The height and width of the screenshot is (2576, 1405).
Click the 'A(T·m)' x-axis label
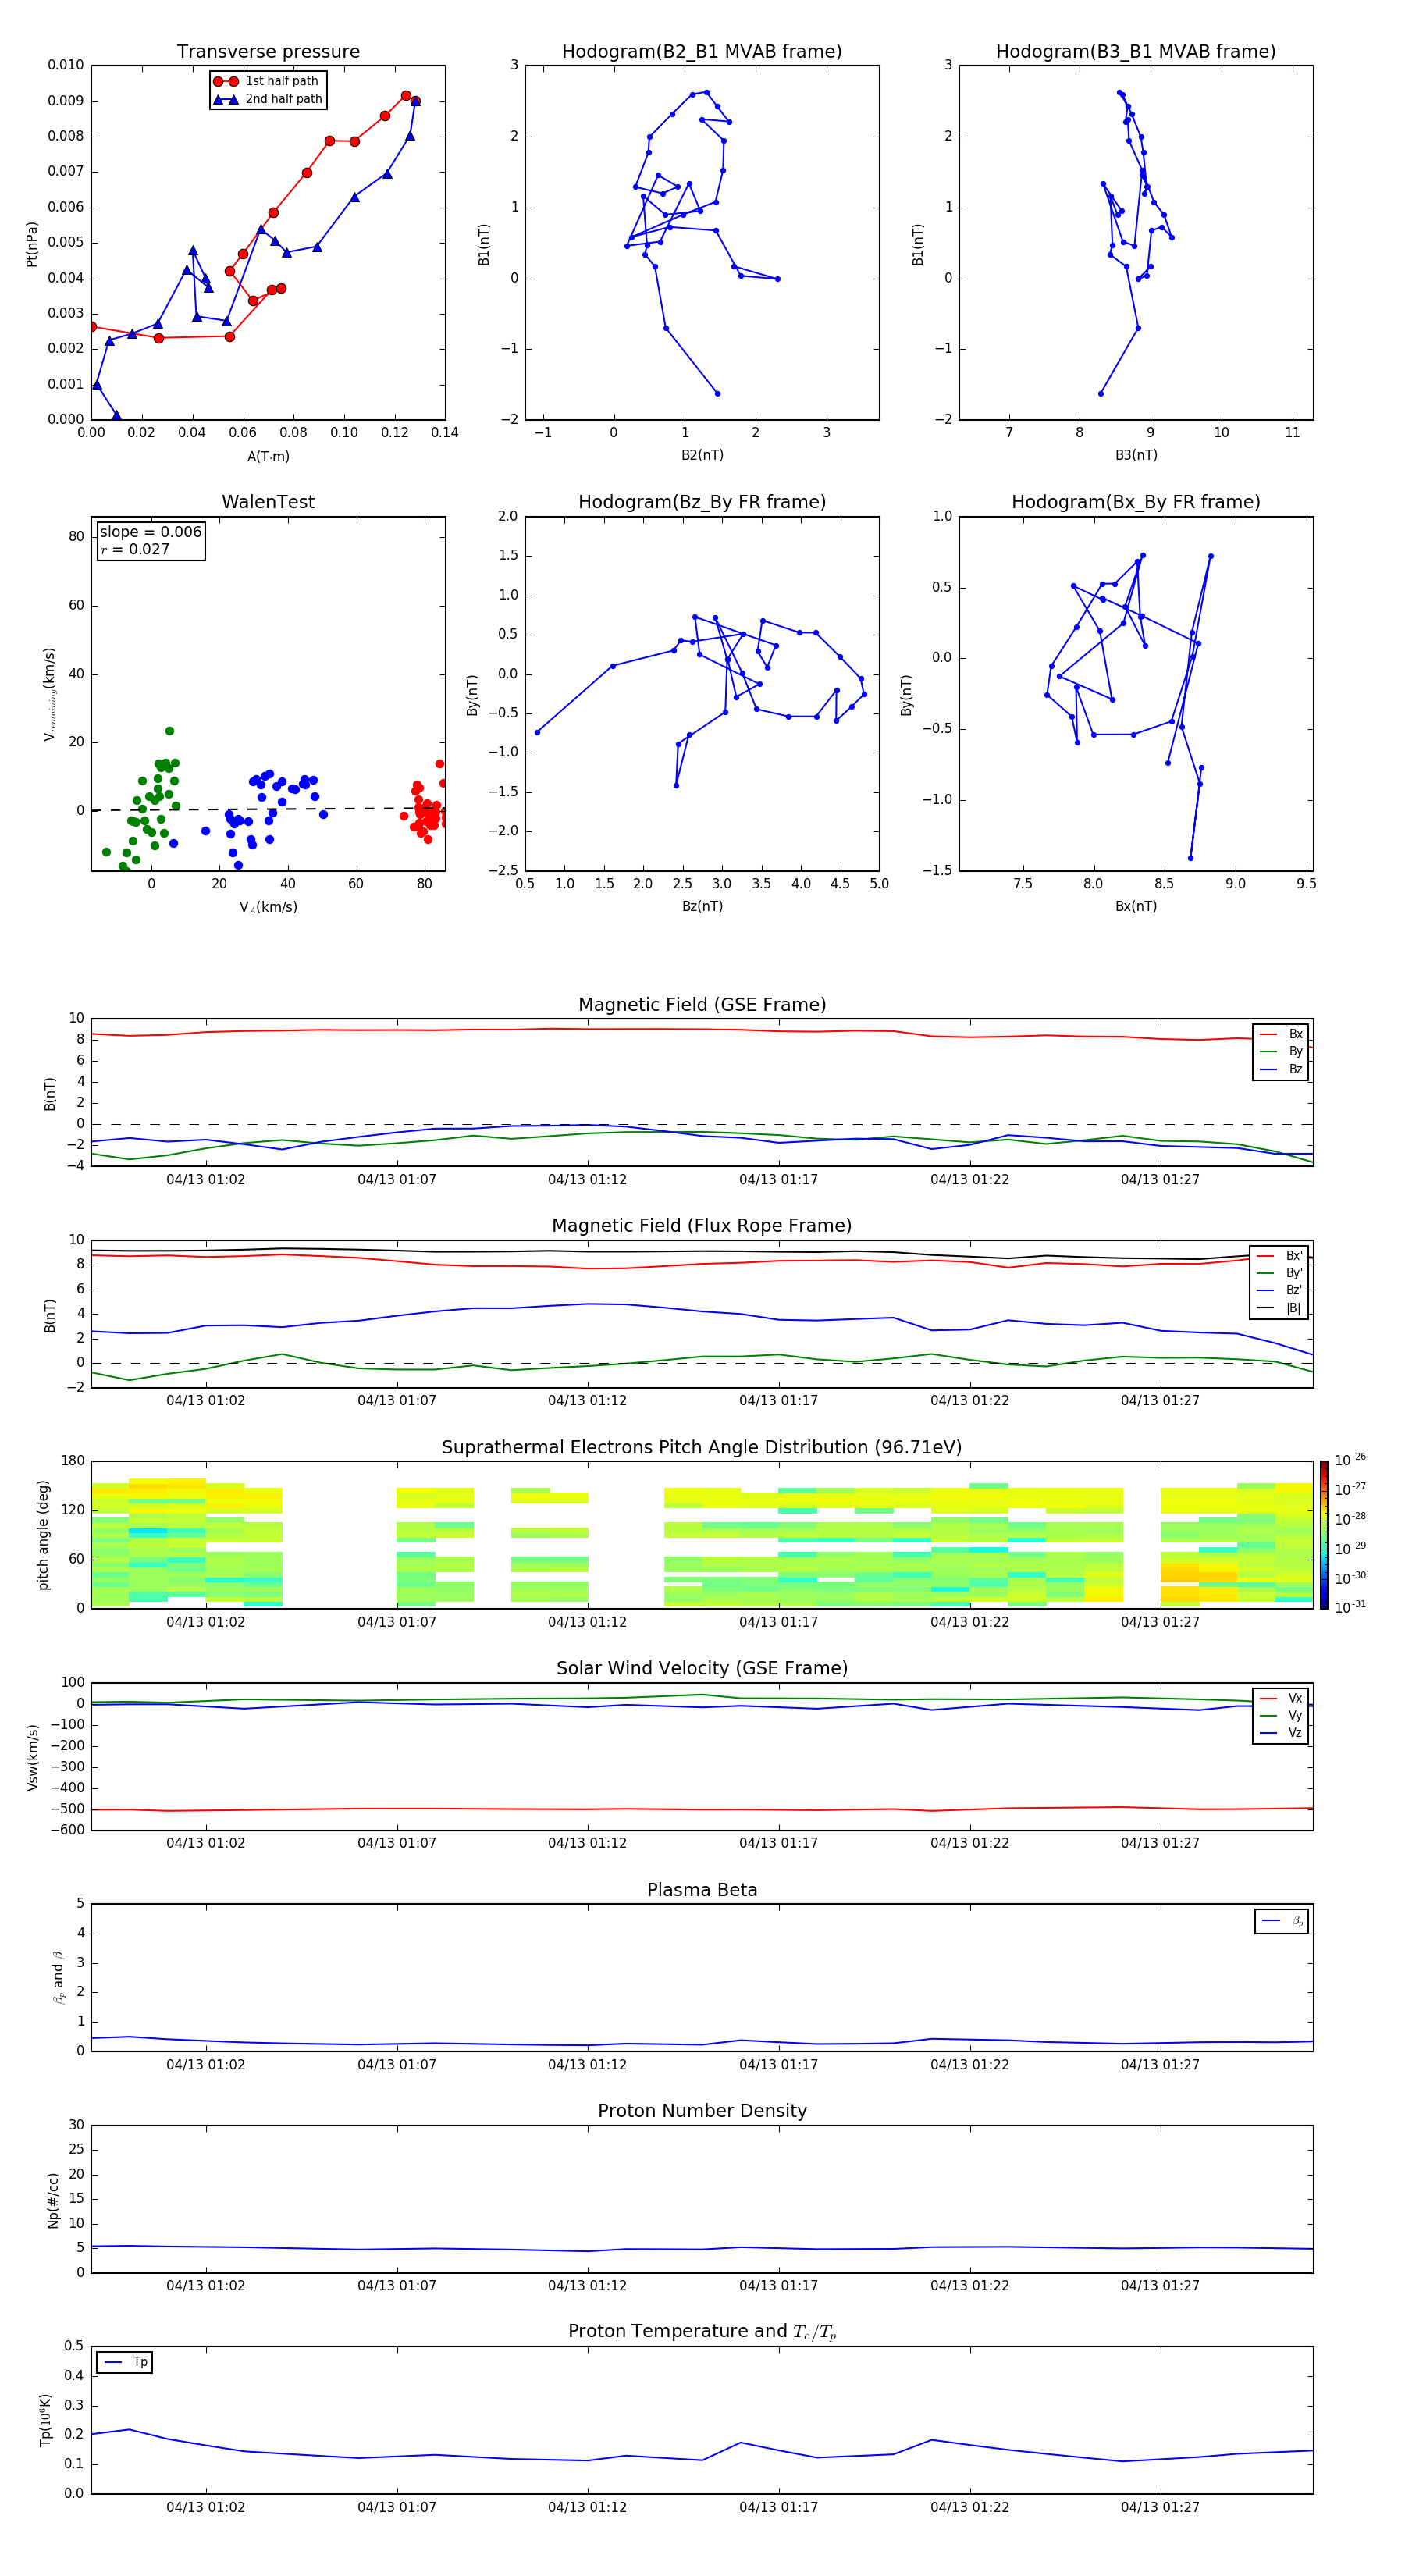pos(268,456)
